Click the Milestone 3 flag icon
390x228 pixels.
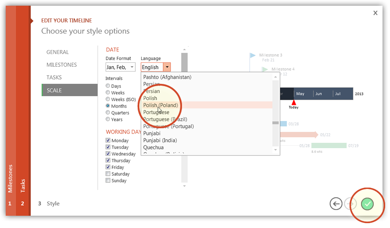click(x=253, y=55)
